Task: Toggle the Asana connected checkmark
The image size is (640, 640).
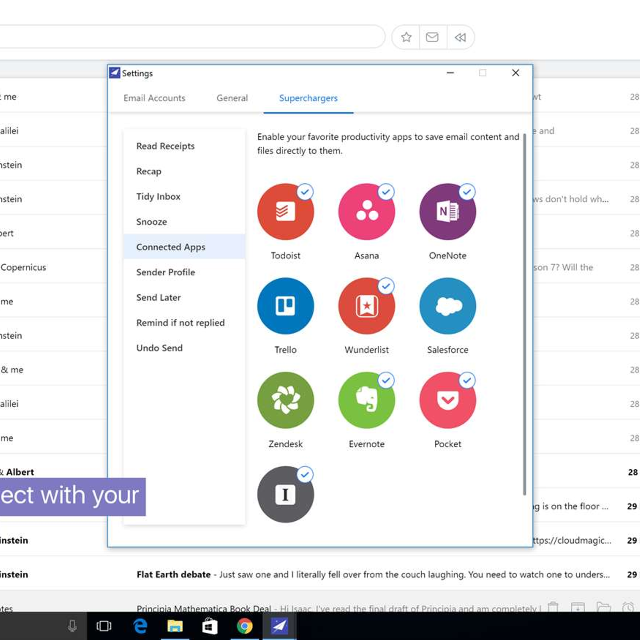Action: [x=386, y=192]
